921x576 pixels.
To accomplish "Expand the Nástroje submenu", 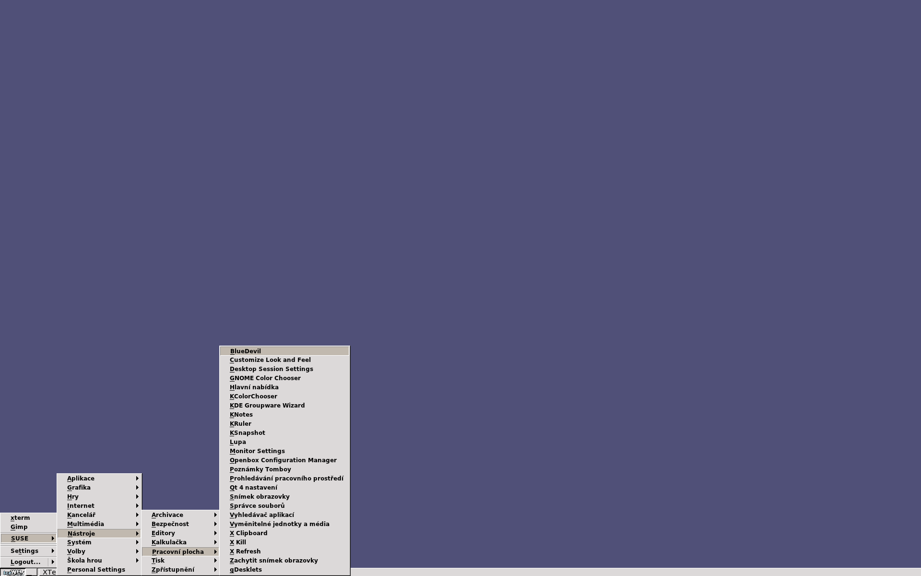I will click(x=99, y=534).
